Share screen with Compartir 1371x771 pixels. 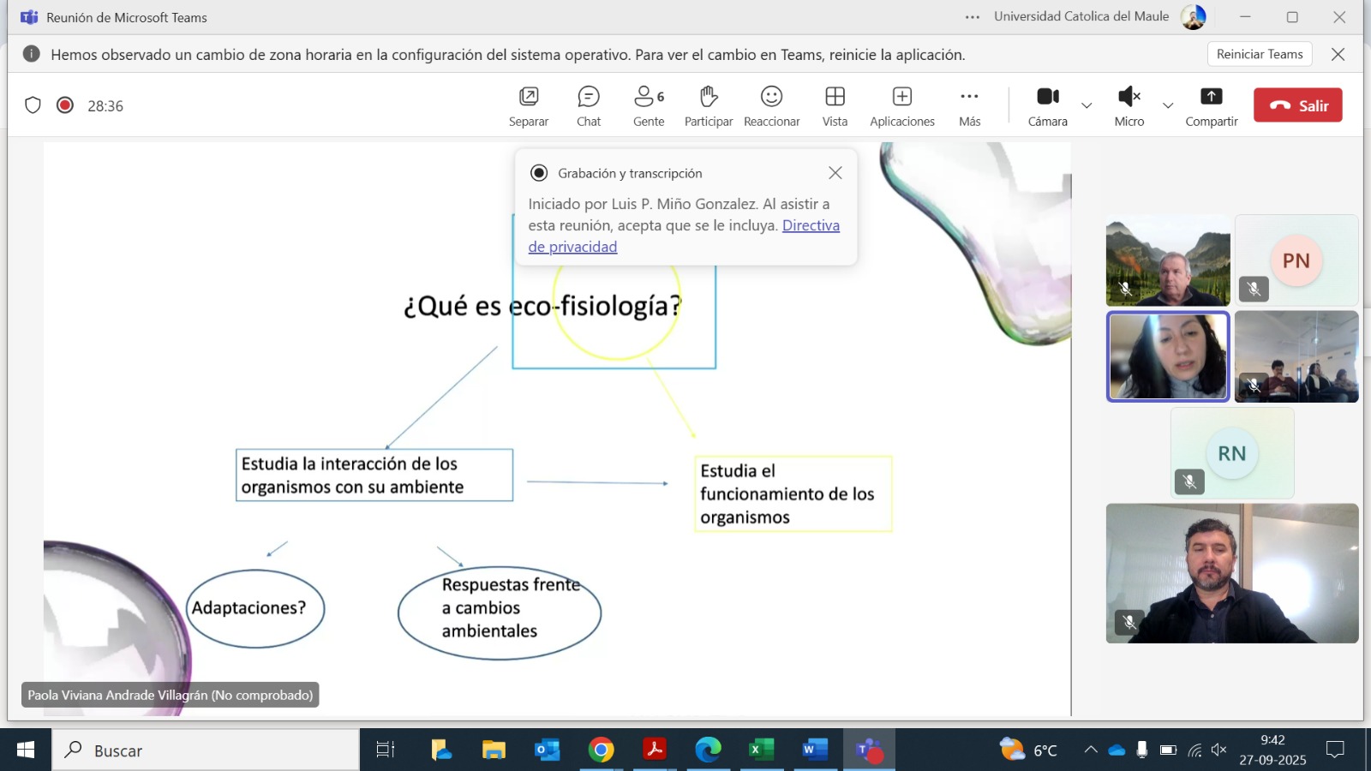(x=1211, y=105)
